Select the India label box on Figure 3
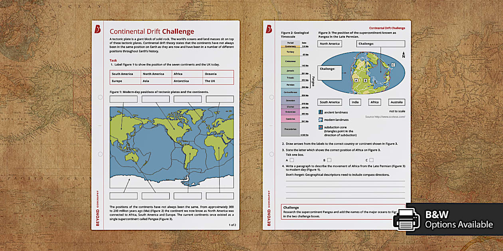The width and height of the screenshot is (503, 251). coord(356,102)
